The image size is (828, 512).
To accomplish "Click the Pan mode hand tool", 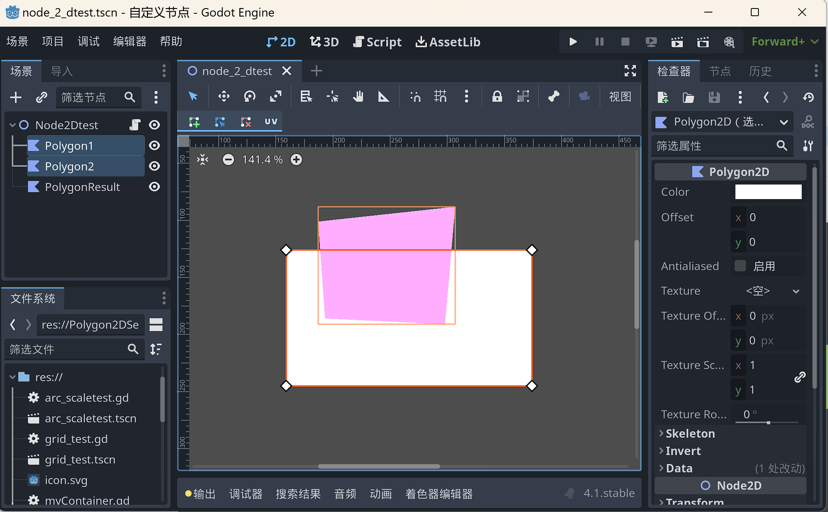I will tap(358, 97).
